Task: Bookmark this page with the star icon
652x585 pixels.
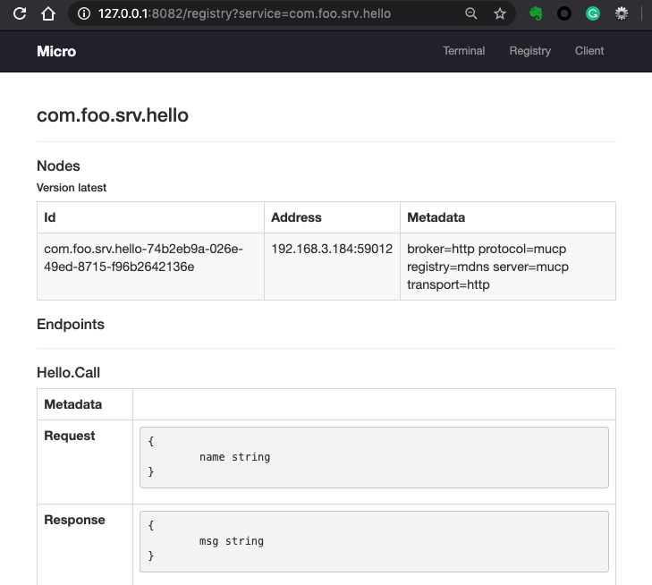Action: (499, 13)
